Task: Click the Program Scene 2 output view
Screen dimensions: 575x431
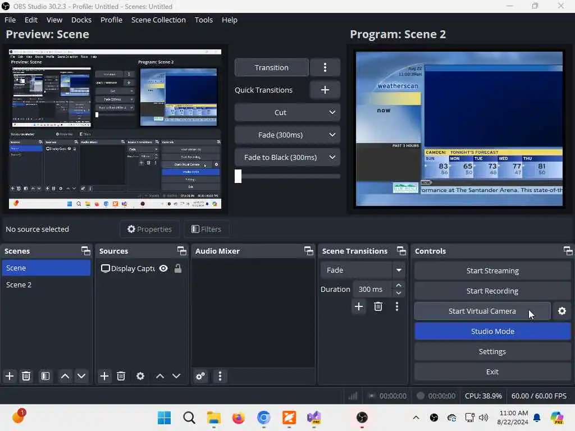Action: pyautogui.click(x=459, y=129)
